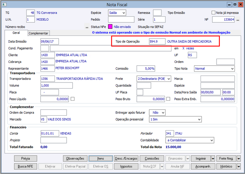This screenshot has width=245, height=174.
Task: Switch to the Geral tab
Action: click(x=16, y=33)
